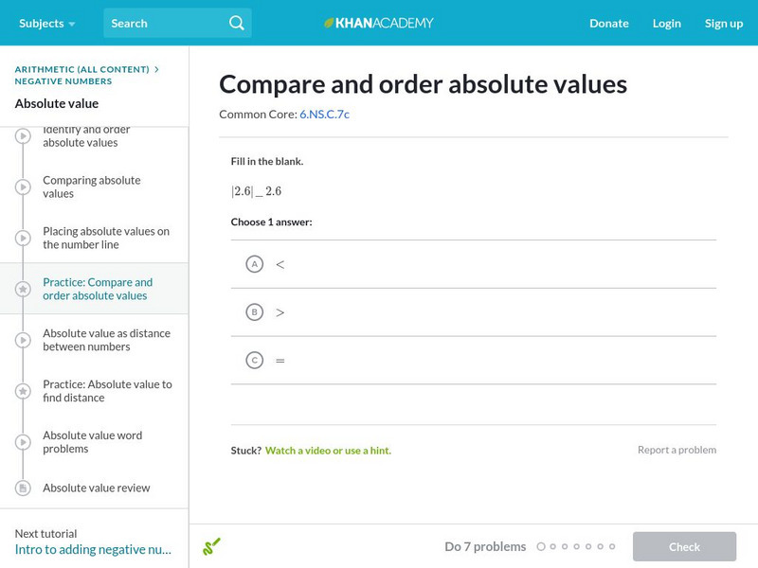This screenshot has width=758, height=568.
Task: Open the Subjects dropdown menu
Action: click(x=46, y=23)
